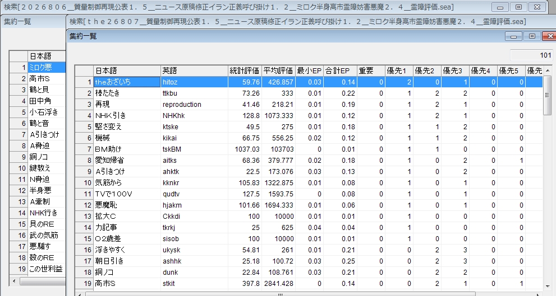This screenshot has height=296, width=556.
Task: Select the 堅さ変え cell
Action: pyautogui.click(x=127, y=127)
